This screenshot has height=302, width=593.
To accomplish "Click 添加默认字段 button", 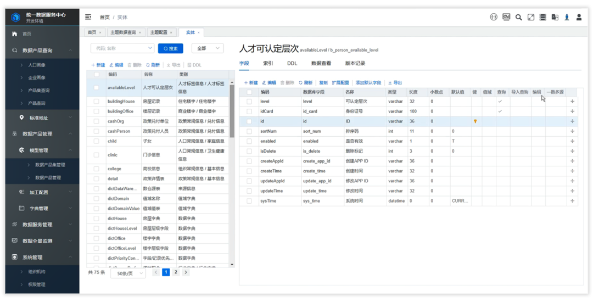I will [368, 82].
